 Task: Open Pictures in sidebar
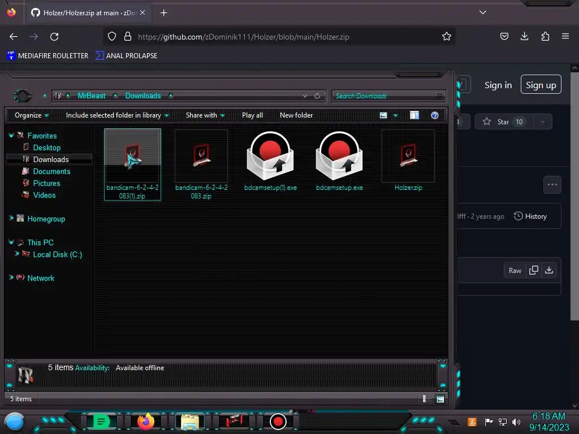pos(46,184)
